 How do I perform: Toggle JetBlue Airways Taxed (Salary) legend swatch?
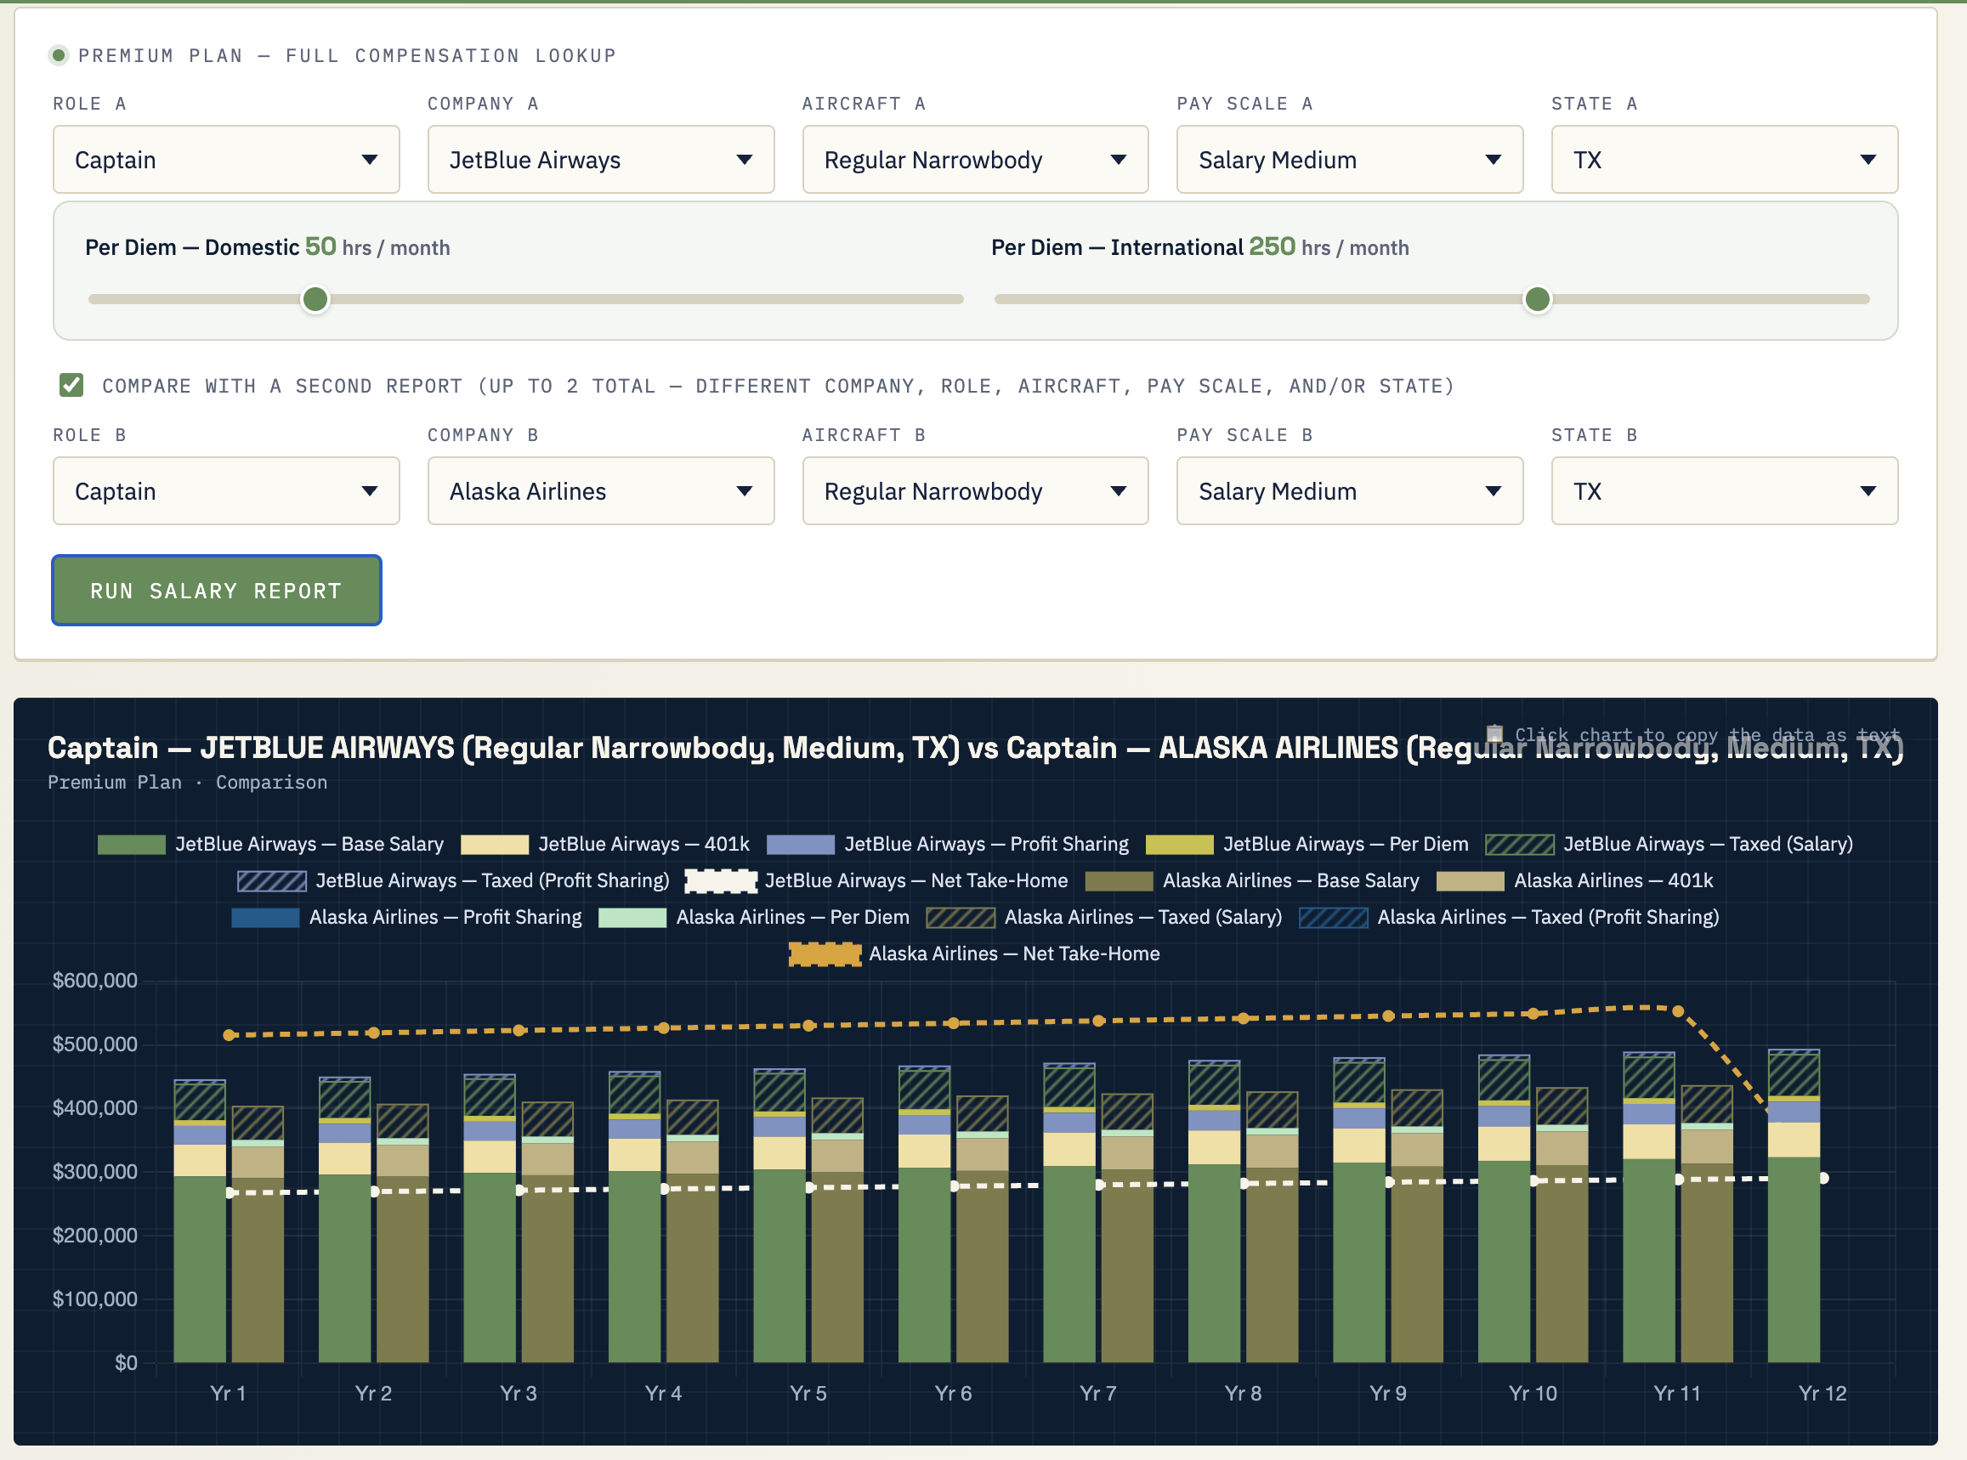pos(1520,845)
